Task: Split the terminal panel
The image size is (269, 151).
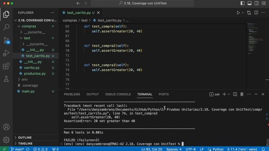Action: [235, 94]
